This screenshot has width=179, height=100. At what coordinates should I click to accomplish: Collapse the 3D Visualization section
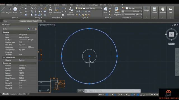(35, 57)
